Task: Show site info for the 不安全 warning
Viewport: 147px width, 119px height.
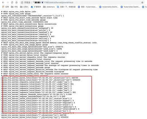Action: click(26, 2)
